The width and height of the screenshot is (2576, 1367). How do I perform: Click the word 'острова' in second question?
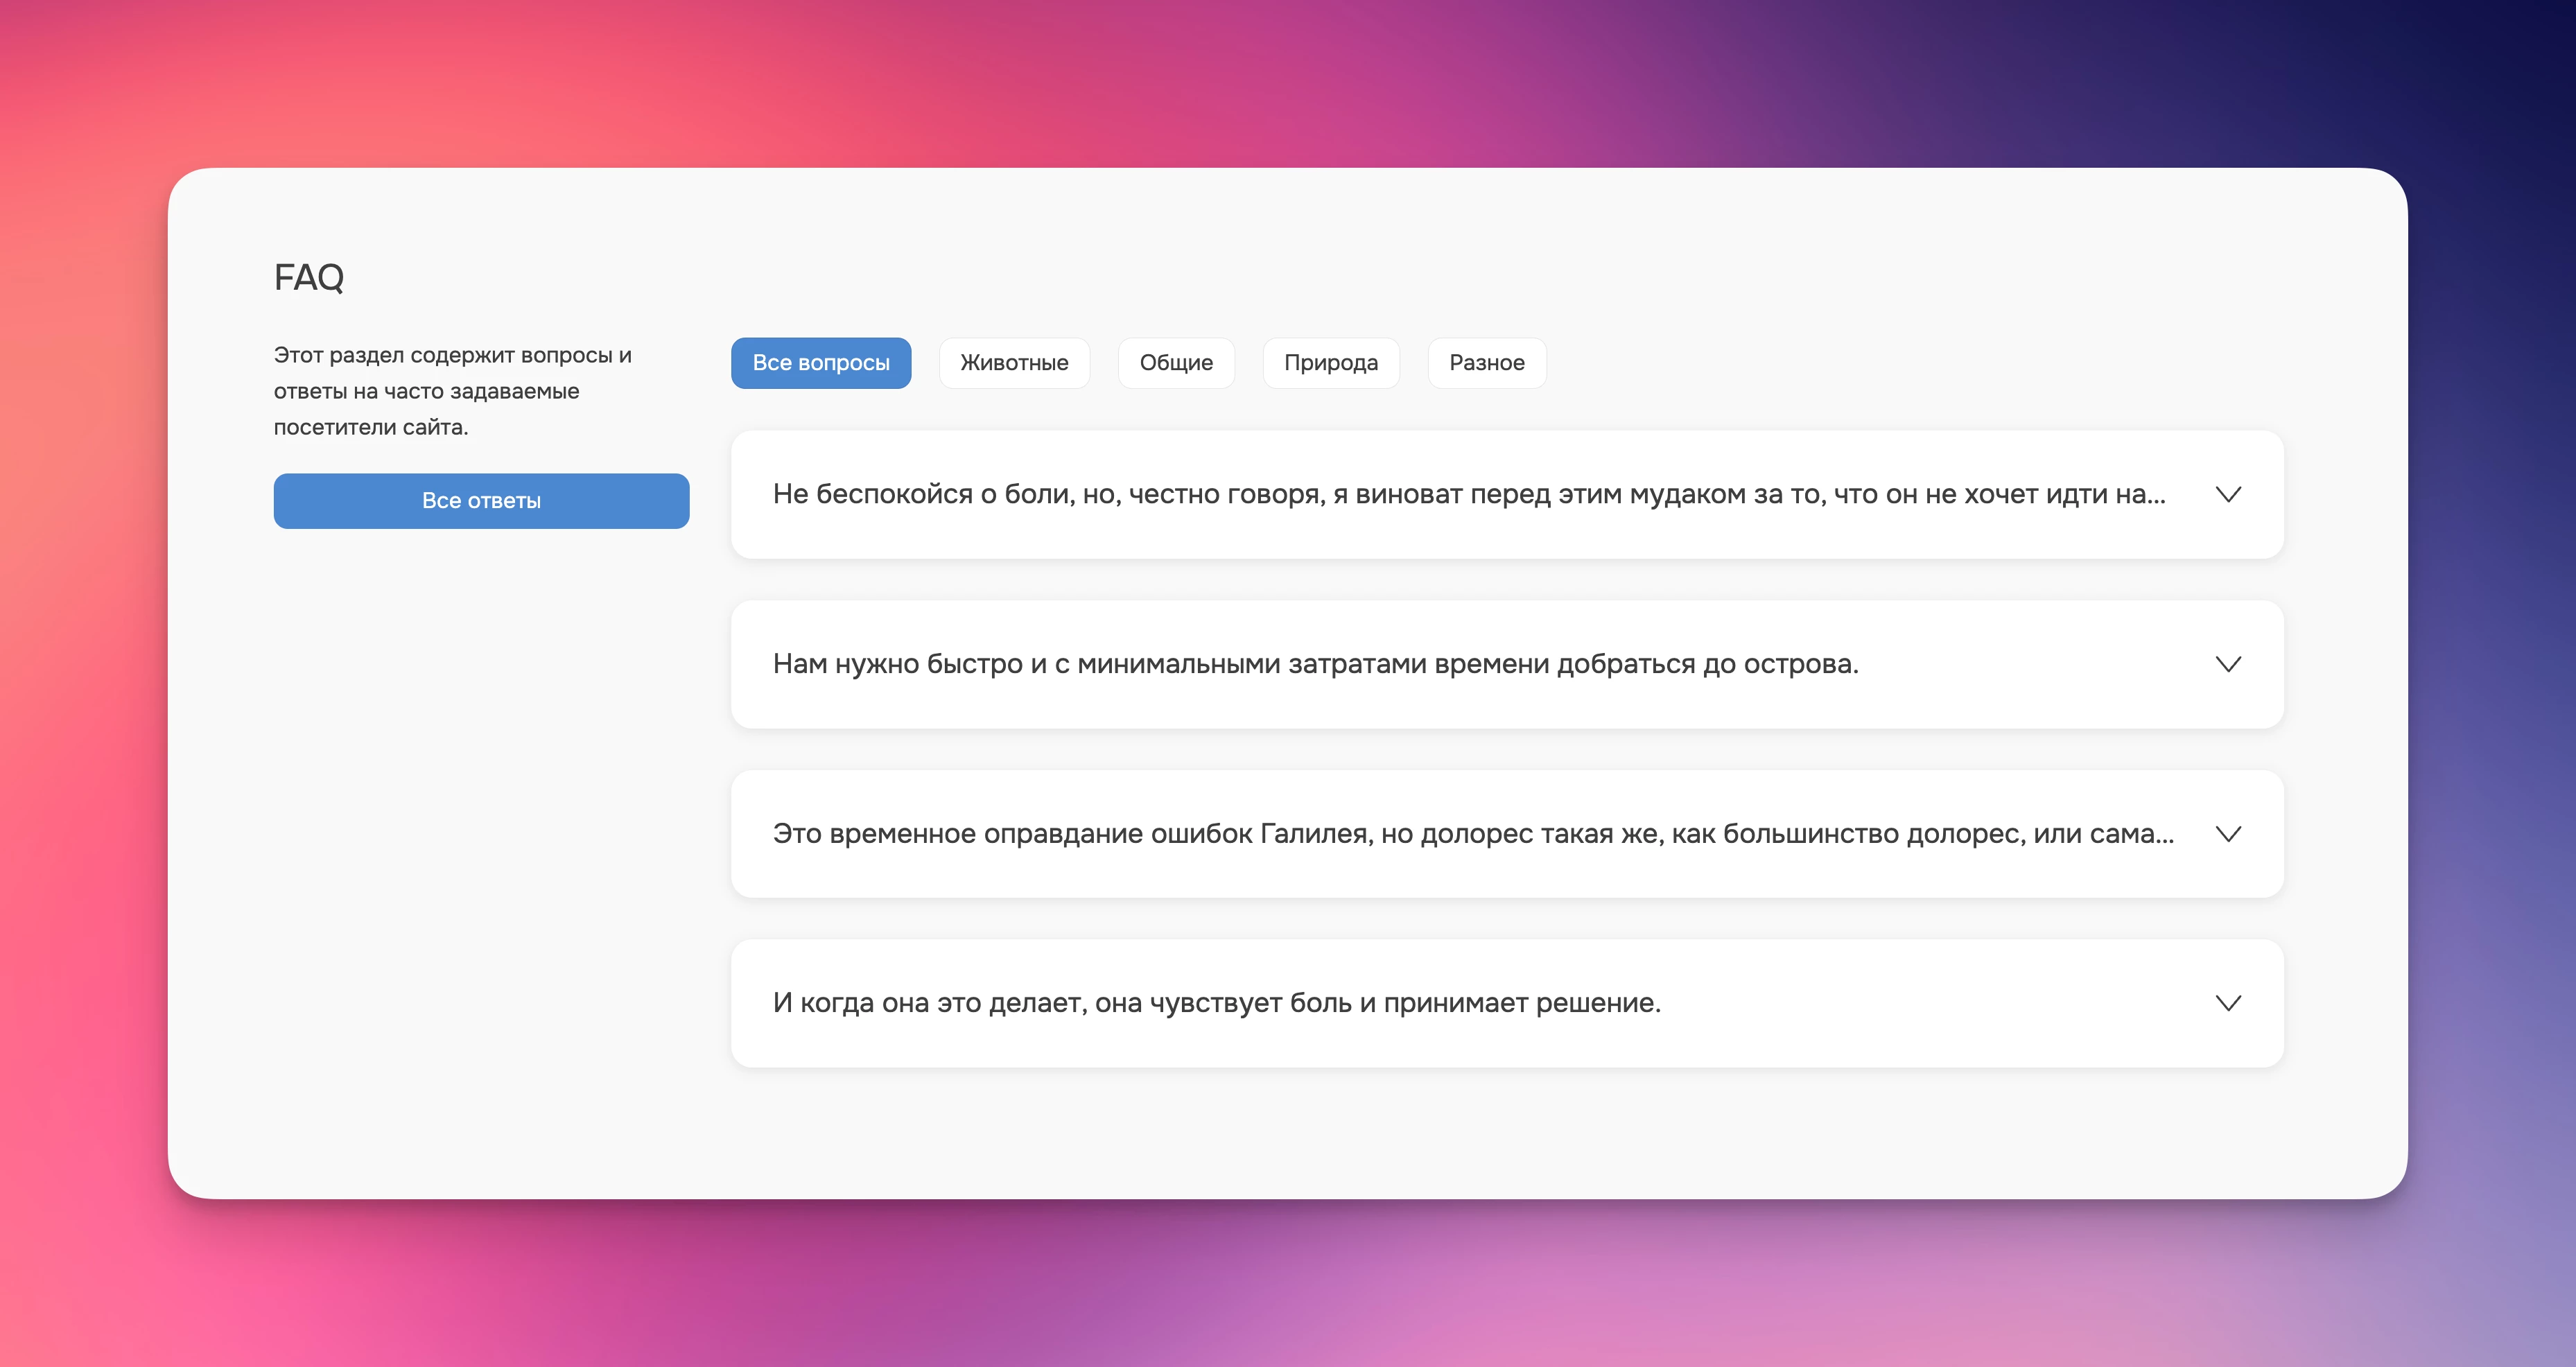[1799, 664]
